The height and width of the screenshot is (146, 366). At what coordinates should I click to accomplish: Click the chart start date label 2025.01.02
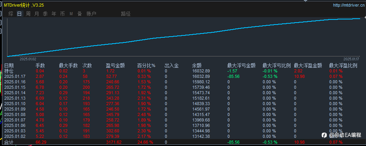[28, 60]
